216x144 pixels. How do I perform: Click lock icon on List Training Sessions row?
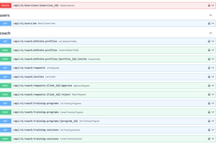point(209,130)
